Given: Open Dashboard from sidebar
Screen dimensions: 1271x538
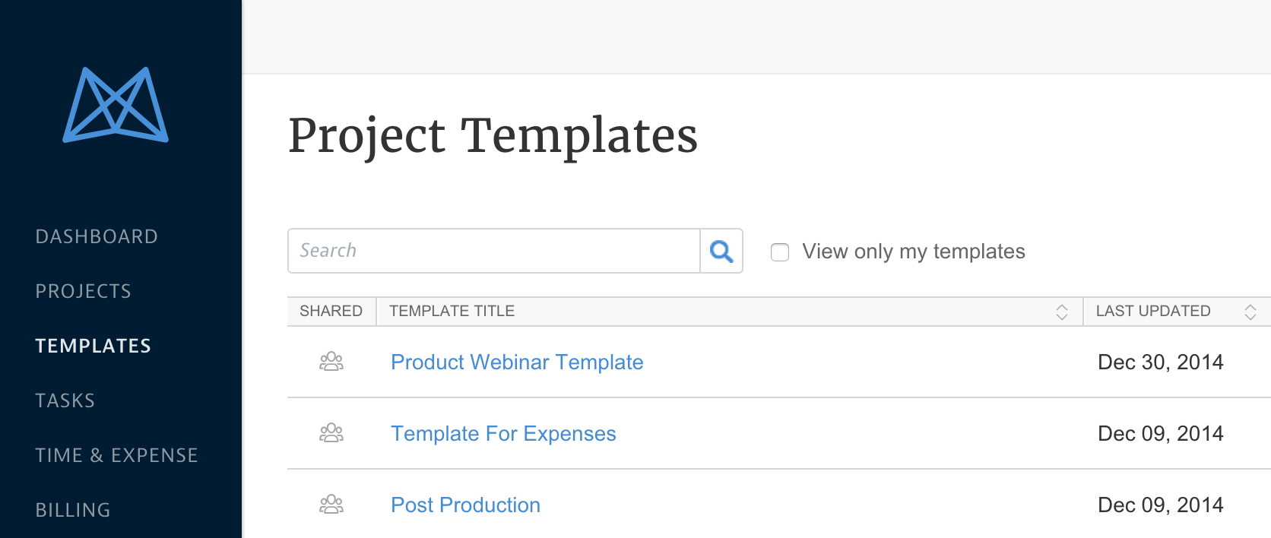Looking at the screenshot, I should coord(97,236).
